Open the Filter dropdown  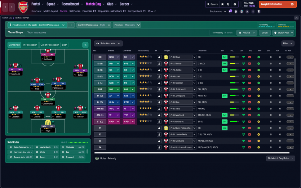point(288,43)
